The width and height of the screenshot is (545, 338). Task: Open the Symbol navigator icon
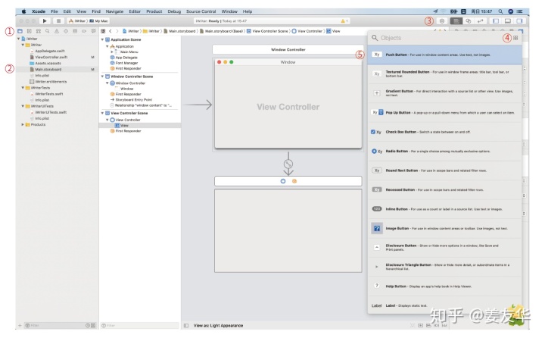coord(39,31)
